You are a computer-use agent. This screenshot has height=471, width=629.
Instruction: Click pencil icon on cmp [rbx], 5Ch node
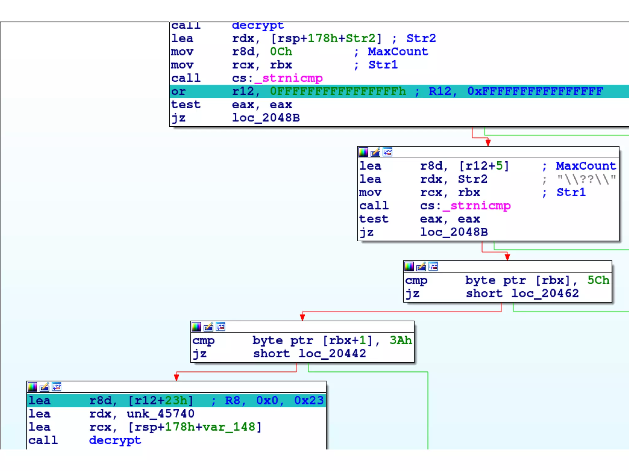421,266
